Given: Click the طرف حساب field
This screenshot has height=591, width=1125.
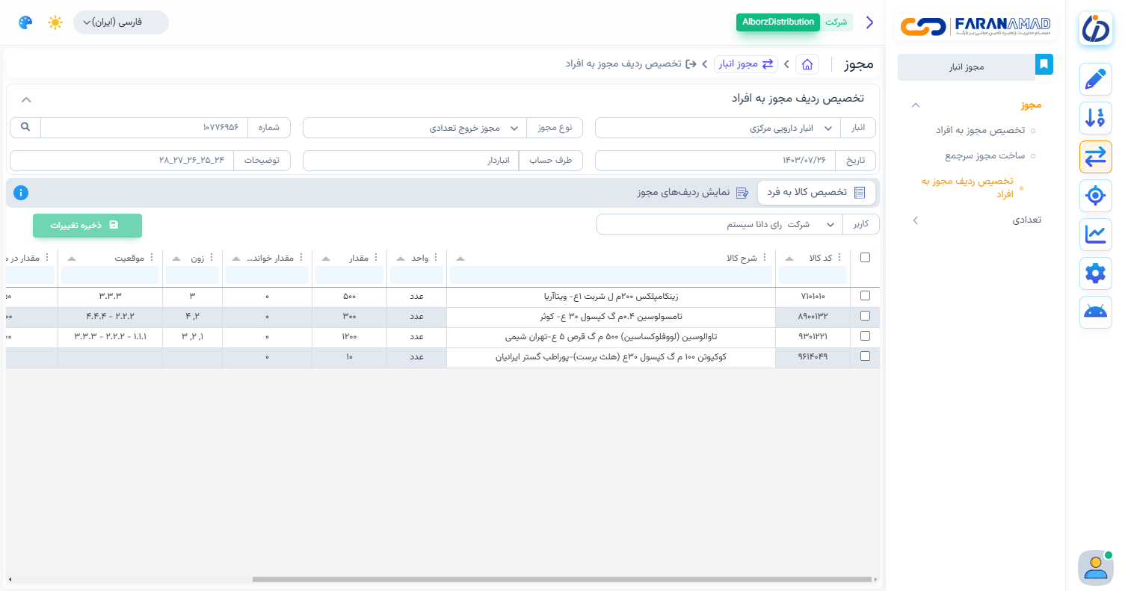Looking at the screenshot, I should point(411,161).
